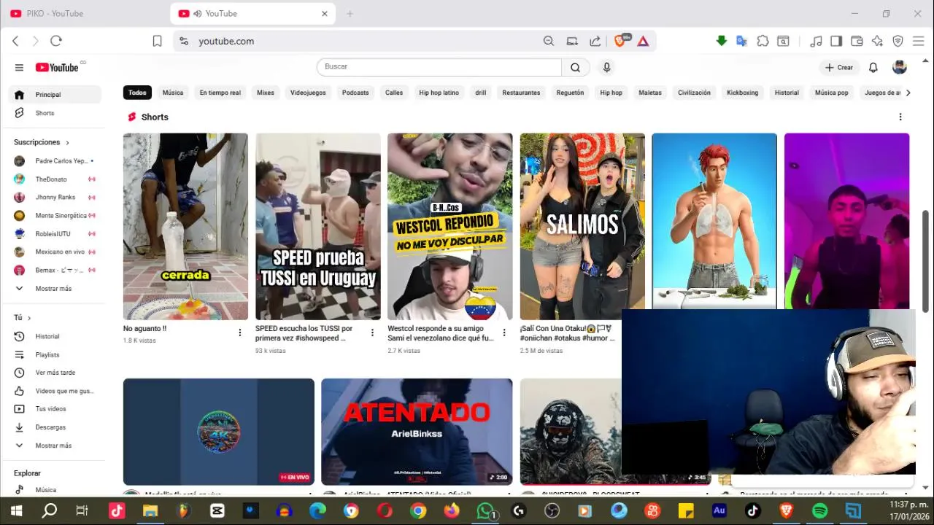
Task: Open the Windows Start menu
Action: click(16, 511)
